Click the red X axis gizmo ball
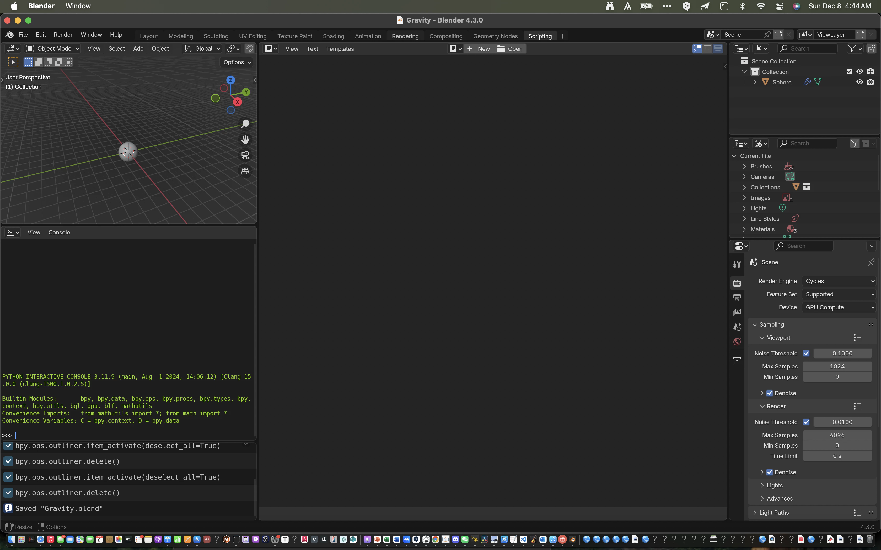This screenshot has height=550, width=881. pyautogui.click(x=237, y=102)
